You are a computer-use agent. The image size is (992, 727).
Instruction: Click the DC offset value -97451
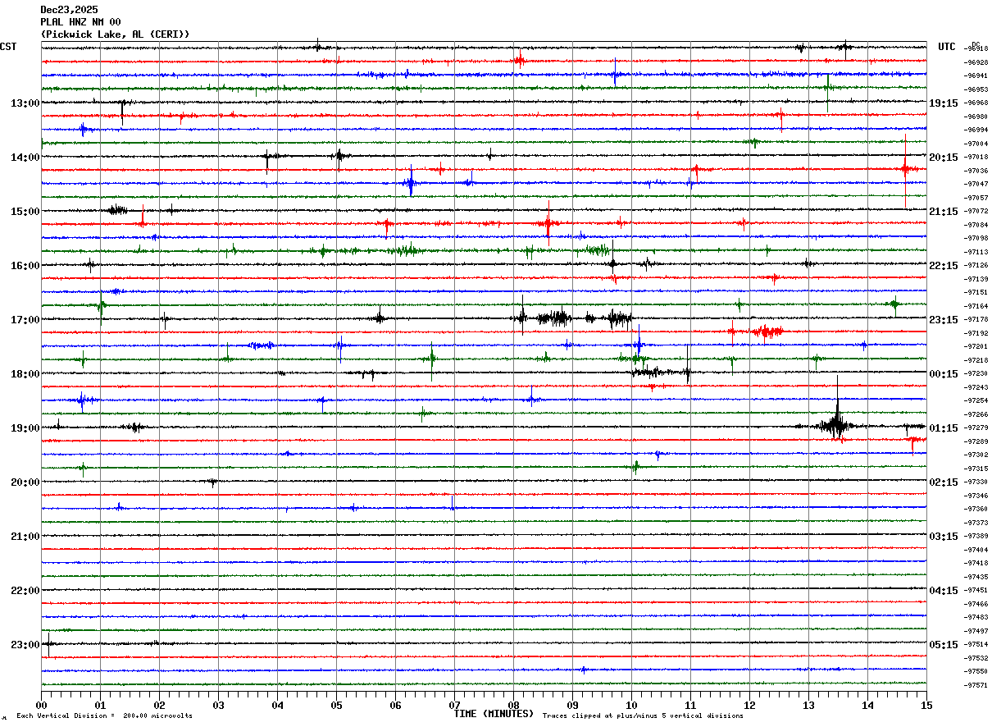point(976,590)
